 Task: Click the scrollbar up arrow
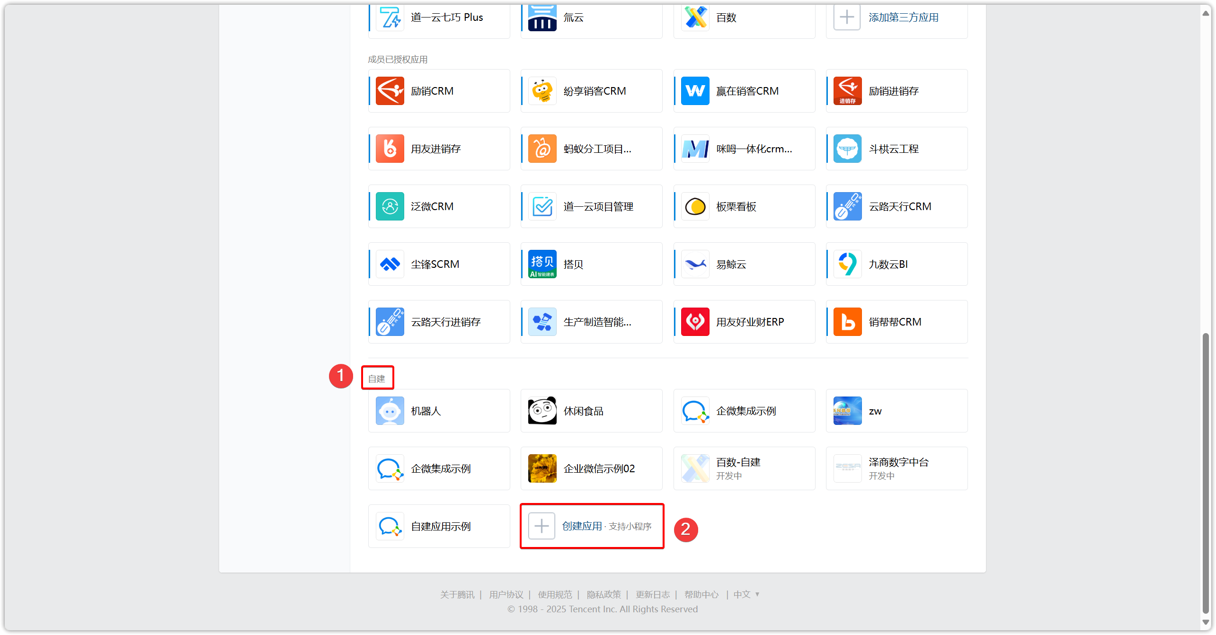coord(1206,13)
